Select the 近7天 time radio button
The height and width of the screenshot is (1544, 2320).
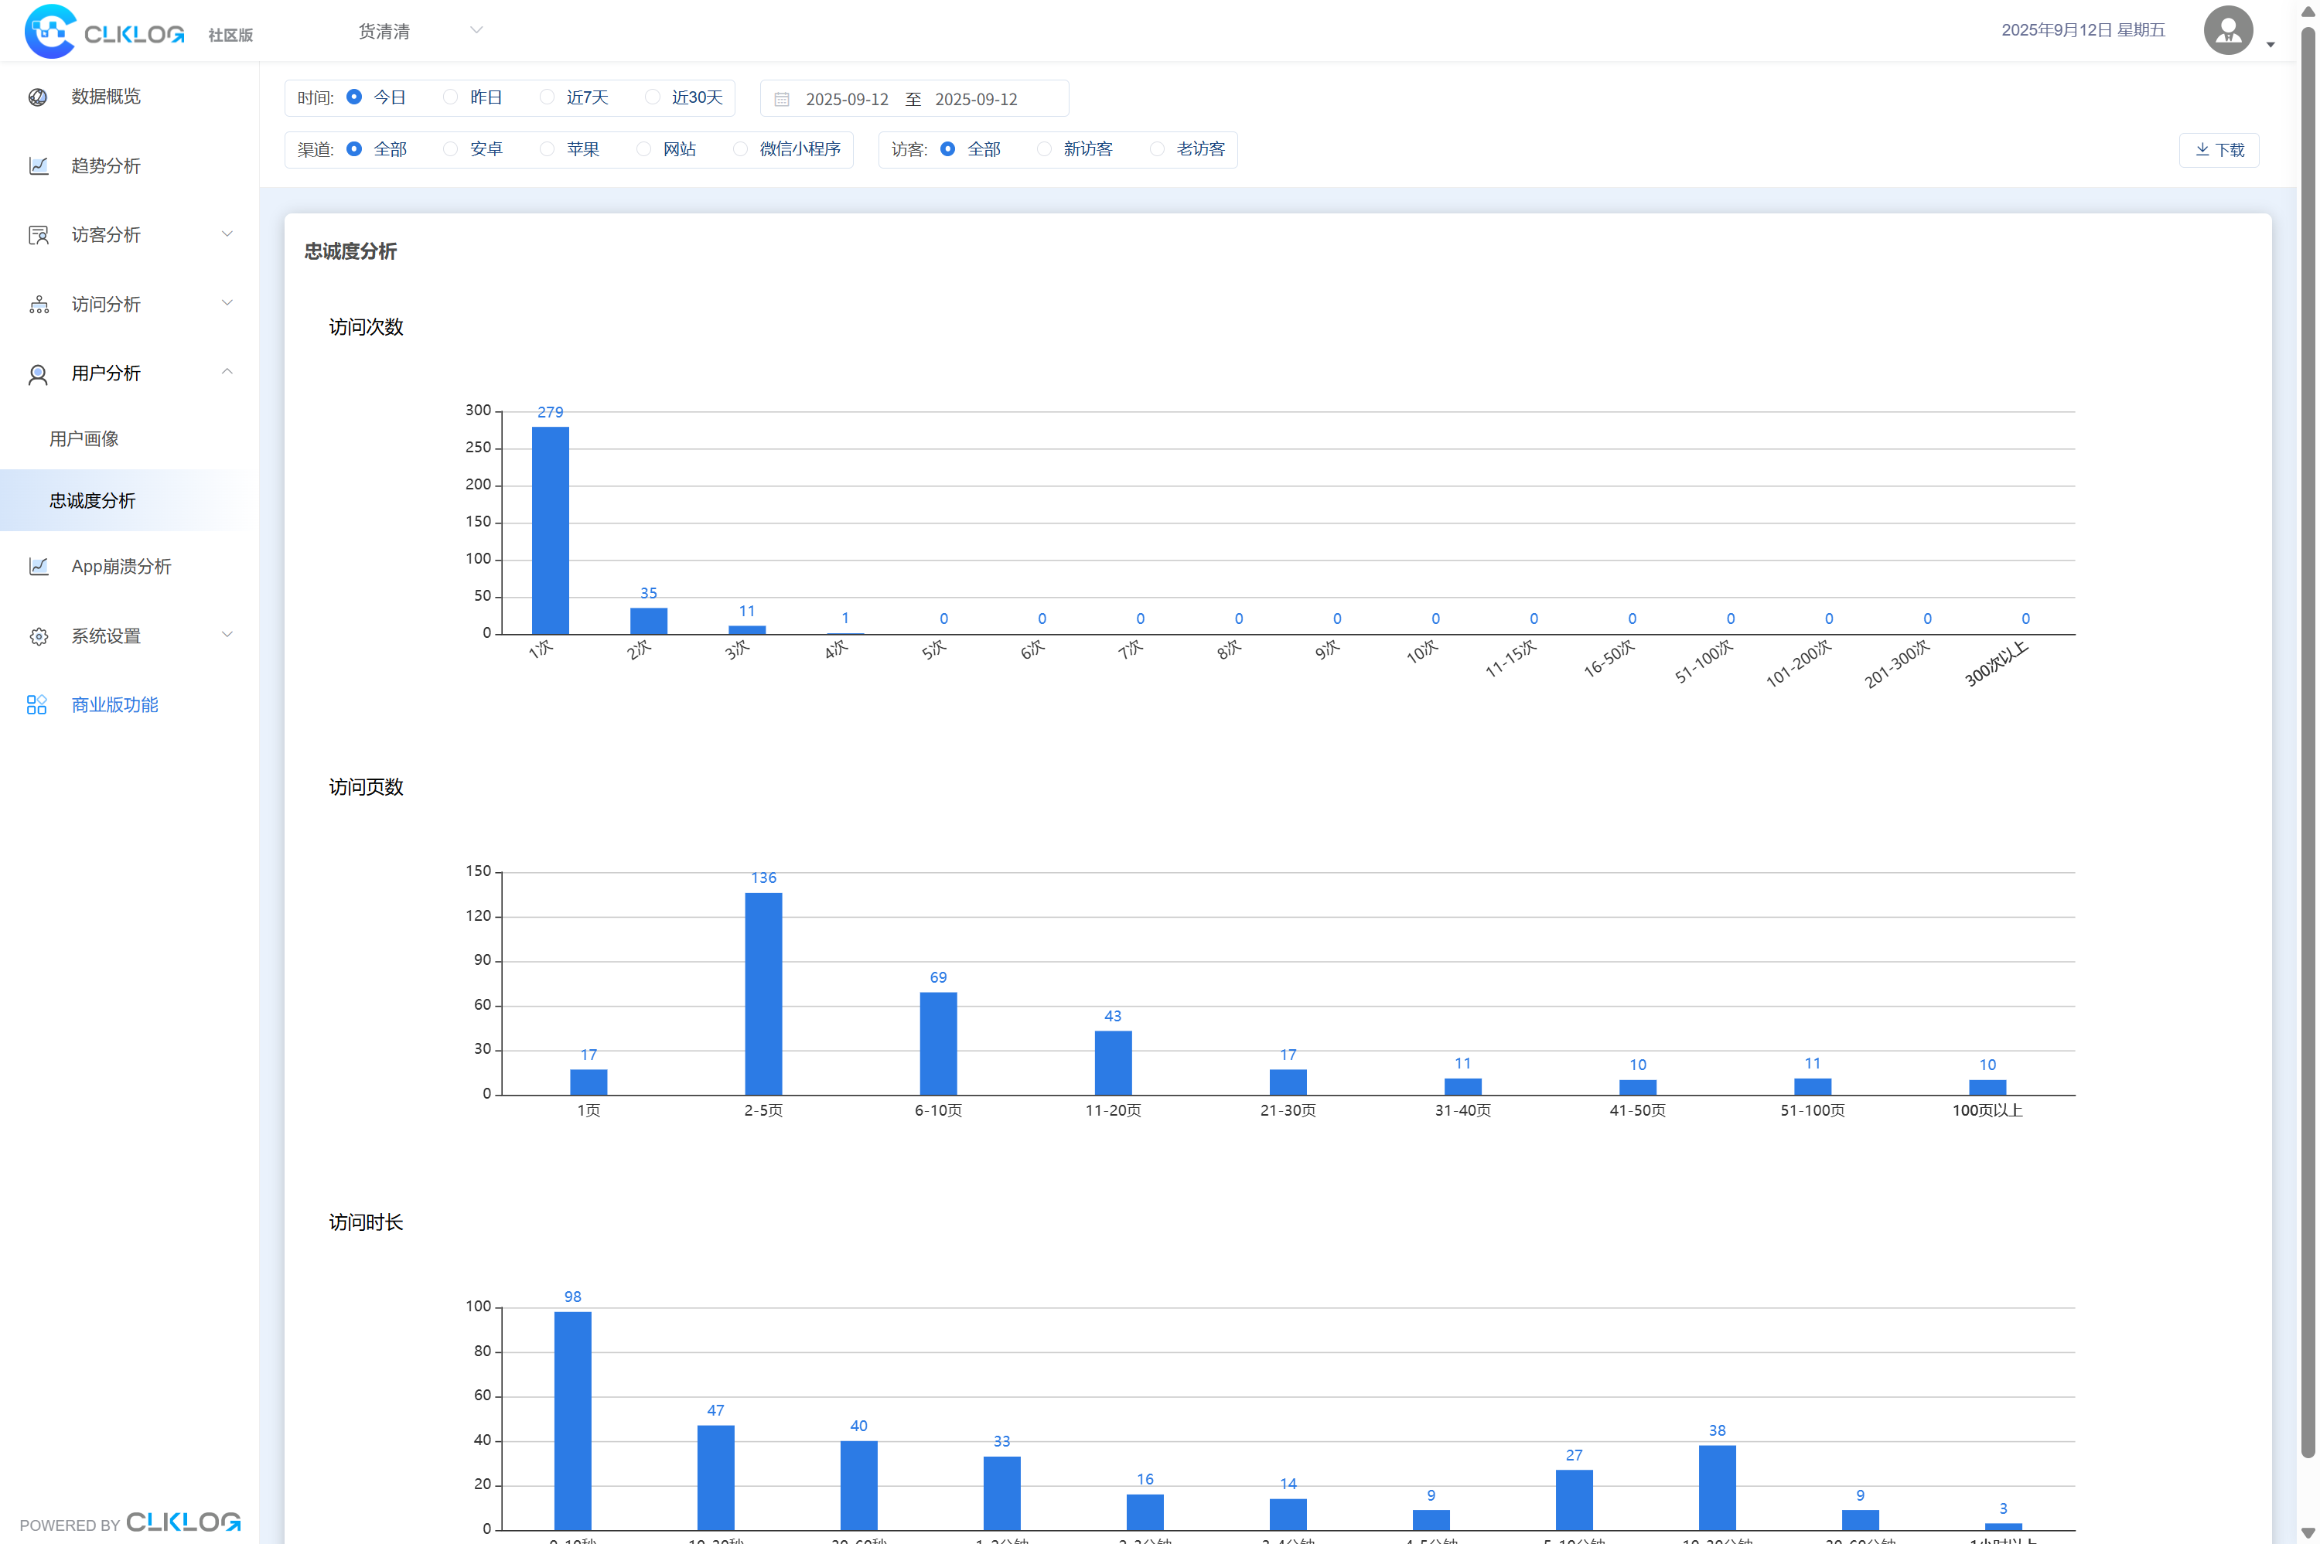pyautogui.click(x=548, y=97)
